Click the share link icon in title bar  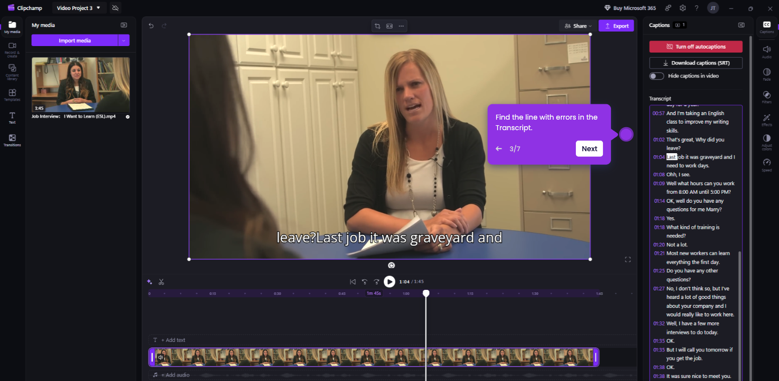[x=668, y=8]
